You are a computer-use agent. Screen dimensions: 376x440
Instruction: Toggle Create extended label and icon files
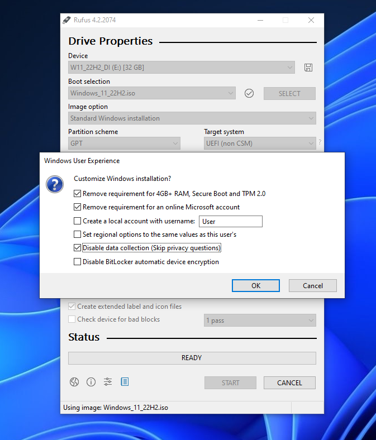click(72, 307)
